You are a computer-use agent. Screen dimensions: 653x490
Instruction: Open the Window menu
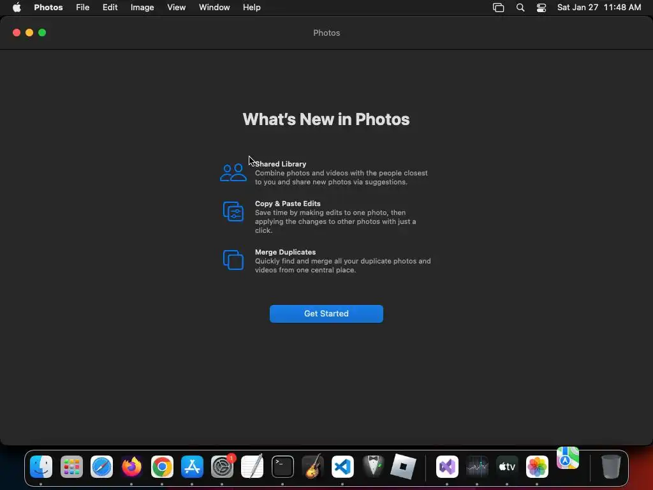[214, 8]
